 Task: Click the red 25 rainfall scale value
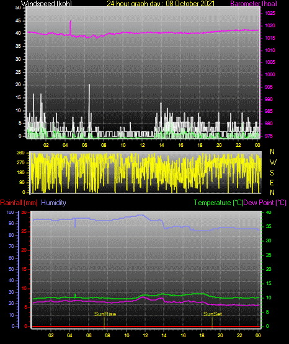pos(24,231)
